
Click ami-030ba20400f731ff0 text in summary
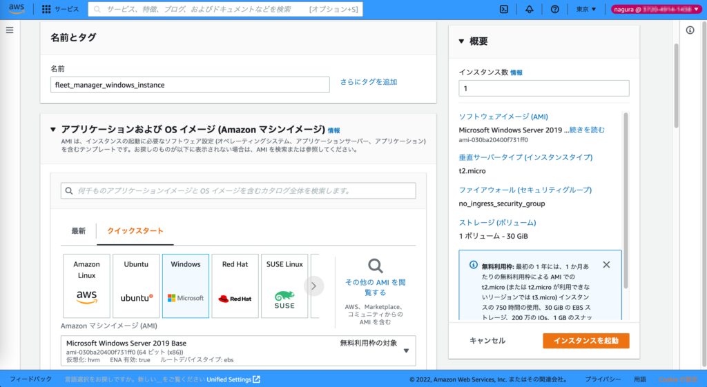[x=493, y=139]
